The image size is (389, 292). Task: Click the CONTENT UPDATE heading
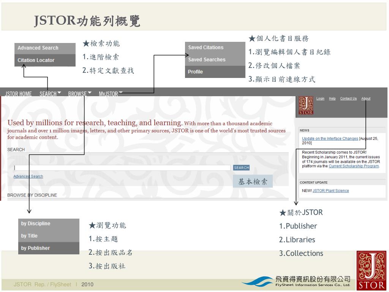click(x=313, y=182)
